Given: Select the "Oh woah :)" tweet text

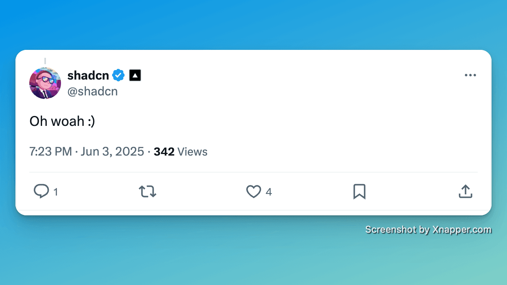Looking at the screenshot, I should pyautogui.click(x=62, y=121).
